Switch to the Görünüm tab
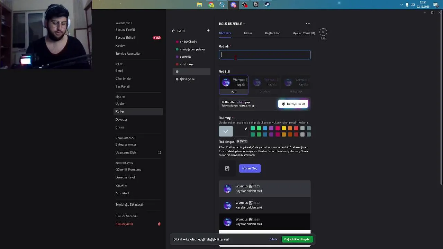 tap(225, 33)
